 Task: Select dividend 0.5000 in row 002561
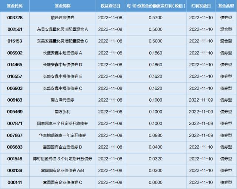[156, 29]
